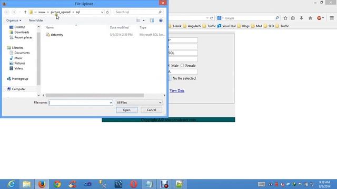
Task: Launch Internet Explorer from taskbar
Action: (x=11, y=184)
